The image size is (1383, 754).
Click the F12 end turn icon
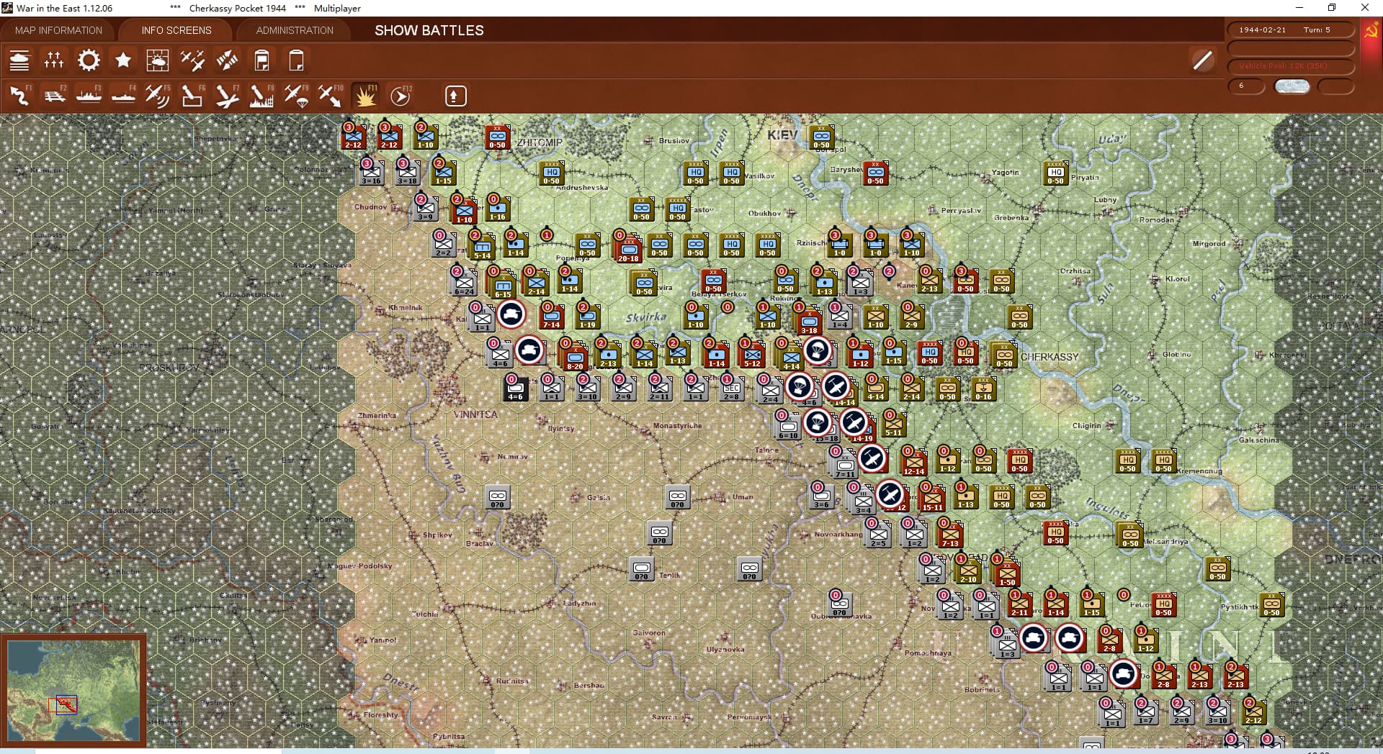point(400,96)
